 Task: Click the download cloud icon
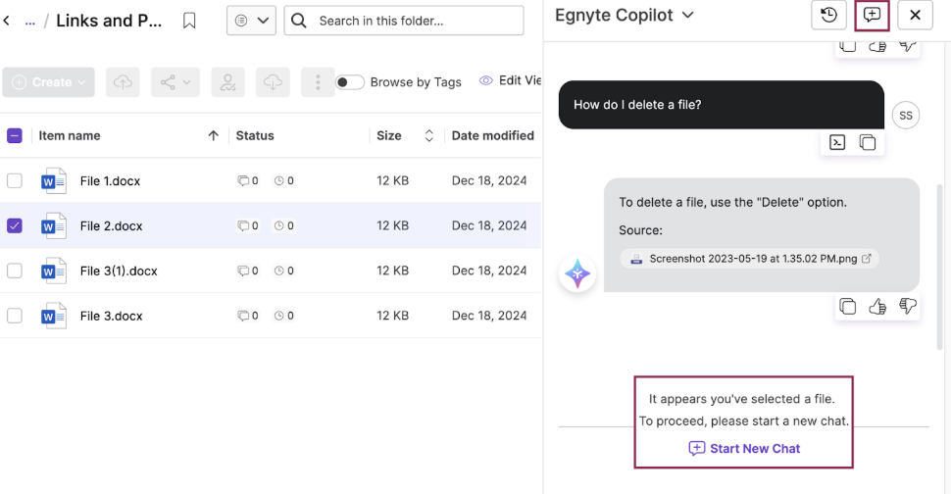pyautogui.click(x=273, y=81)
